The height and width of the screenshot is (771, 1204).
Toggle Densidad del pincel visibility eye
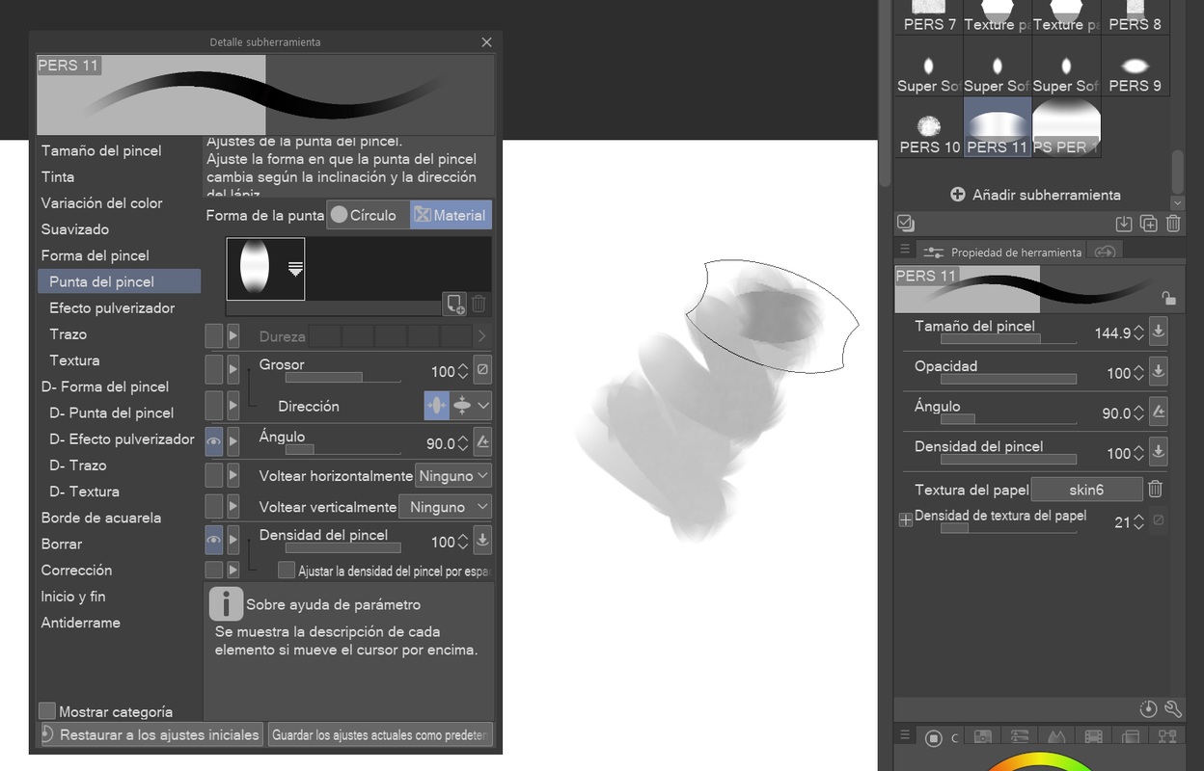[214, 541]
